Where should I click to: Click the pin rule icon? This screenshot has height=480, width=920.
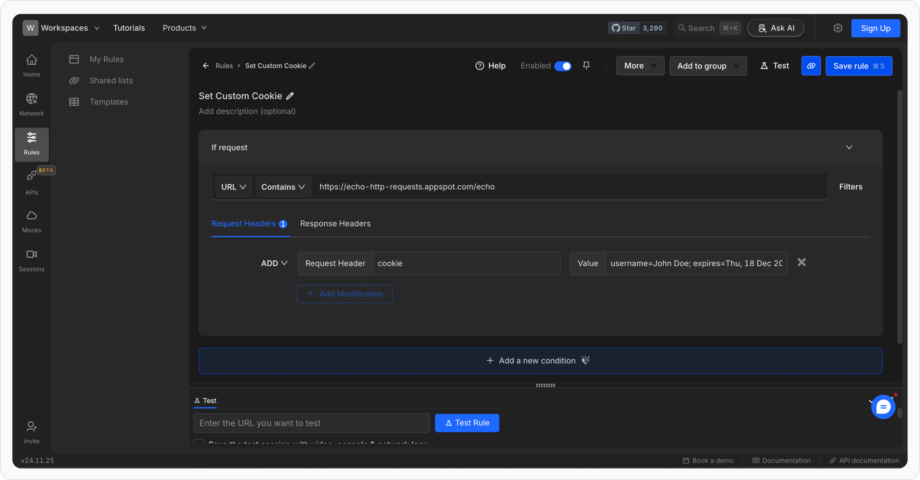click(x=586, y=65)
